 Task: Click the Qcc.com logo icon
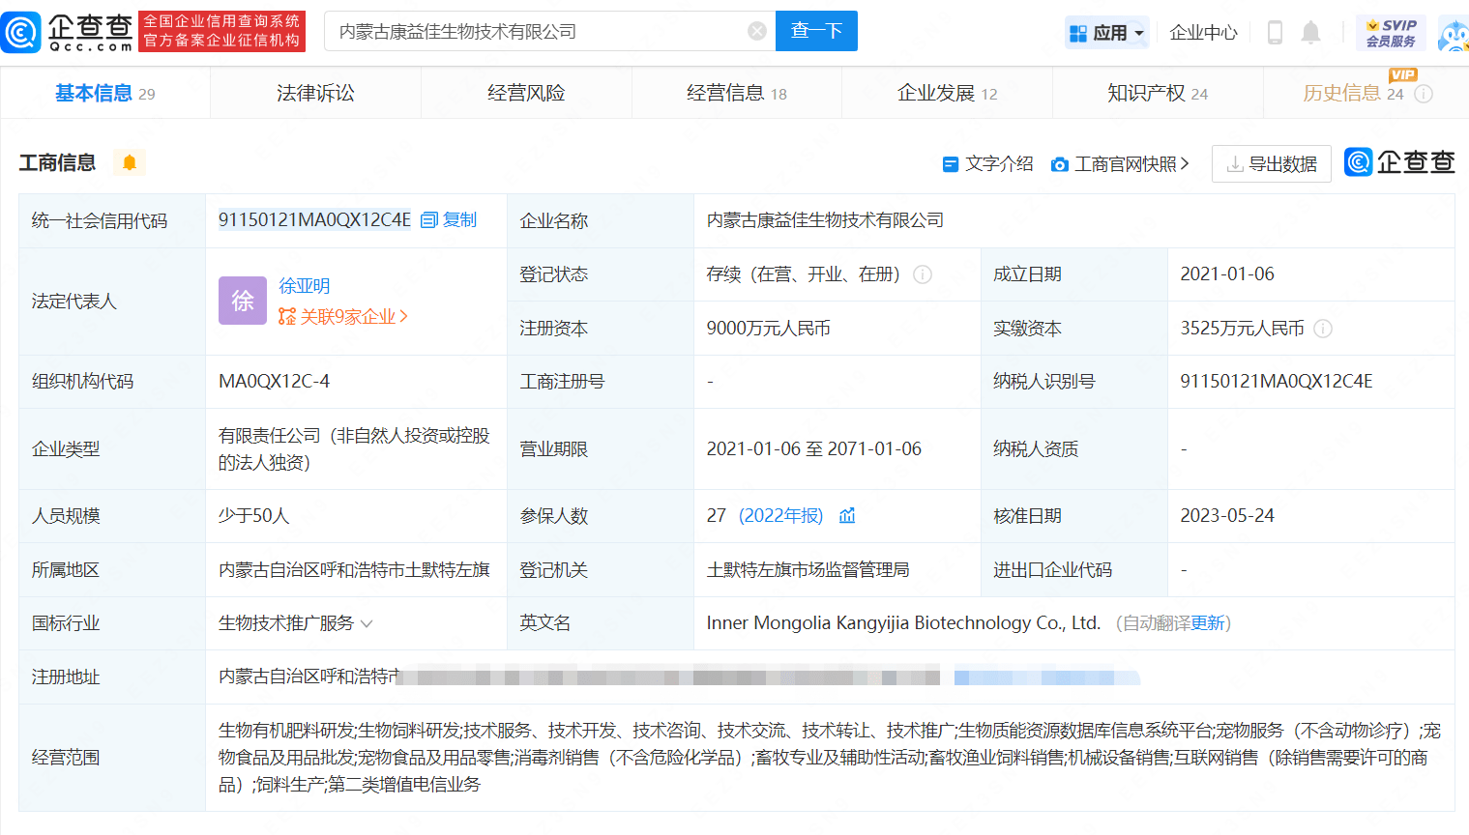(21, 32)
